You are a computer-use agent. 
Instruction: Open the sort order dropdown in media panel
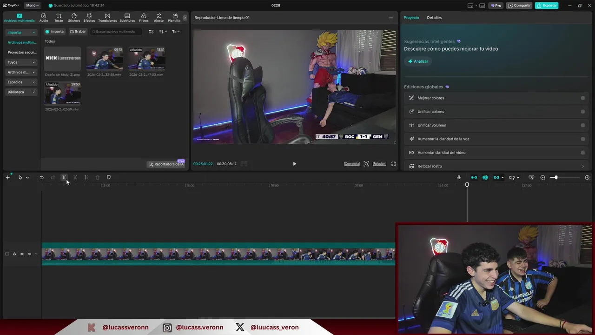pyautogui.click(x=163, y=32)
